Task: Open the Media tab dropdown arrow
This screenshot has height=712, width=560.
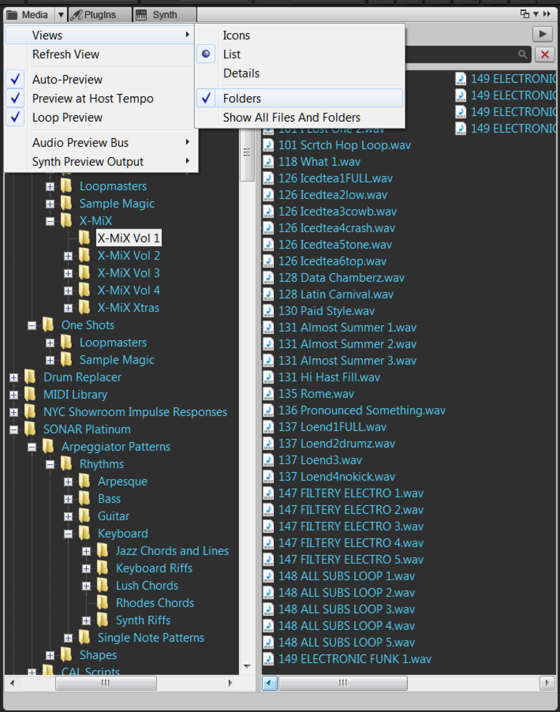Action: (61, 15)
